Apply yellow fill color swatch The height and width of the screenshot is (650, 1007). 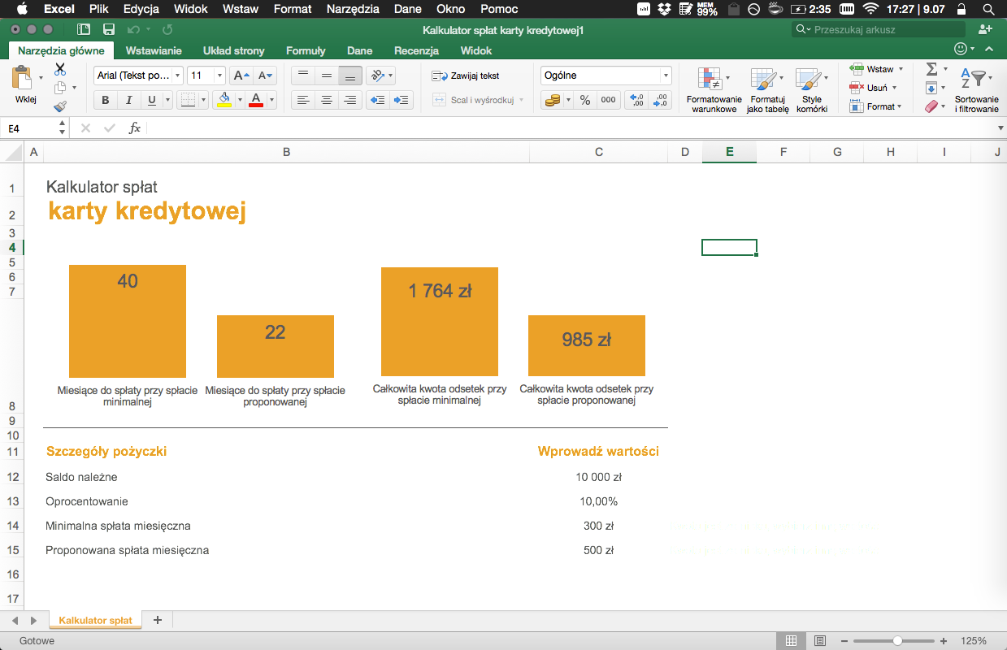[x=225, y=101]
